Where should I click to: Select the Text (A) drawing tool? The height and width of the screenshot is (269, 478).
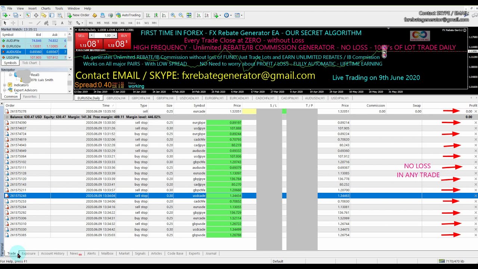tap(62, 23)
